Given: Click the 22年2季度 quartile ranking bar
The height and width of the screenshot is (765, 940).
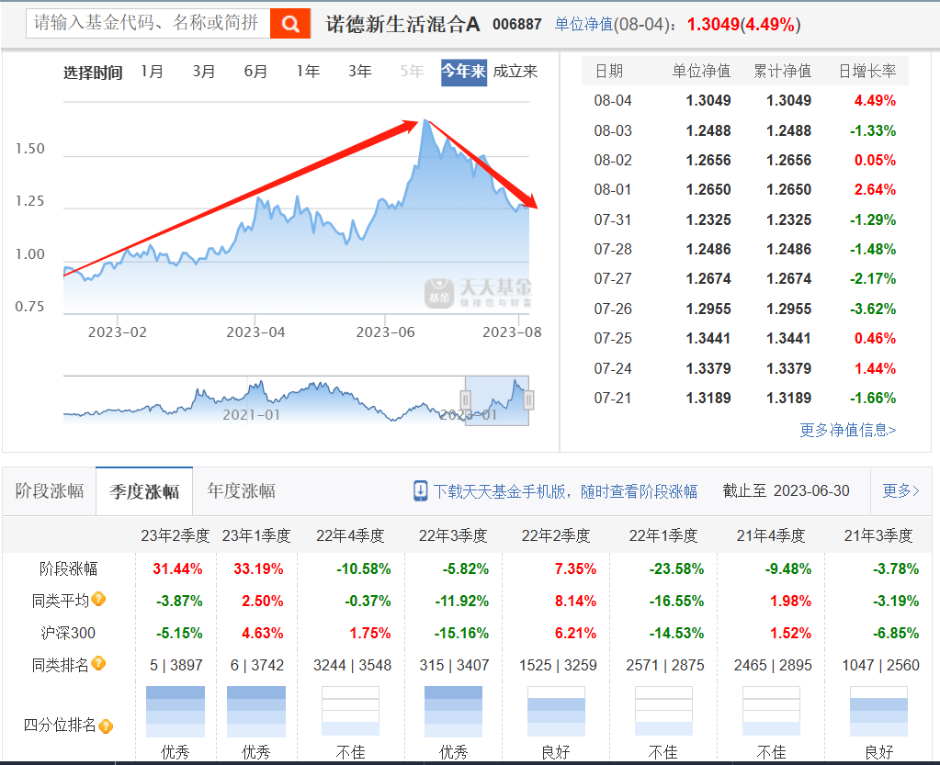Looking at the screenshot, I should point(556,711).
